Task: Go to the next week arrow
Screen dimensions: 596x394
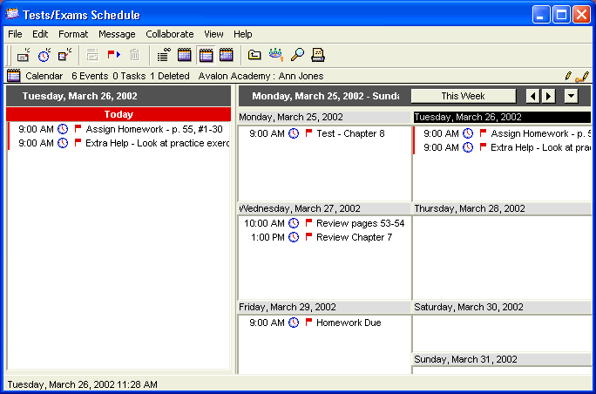Action: [x=548, y=96]
